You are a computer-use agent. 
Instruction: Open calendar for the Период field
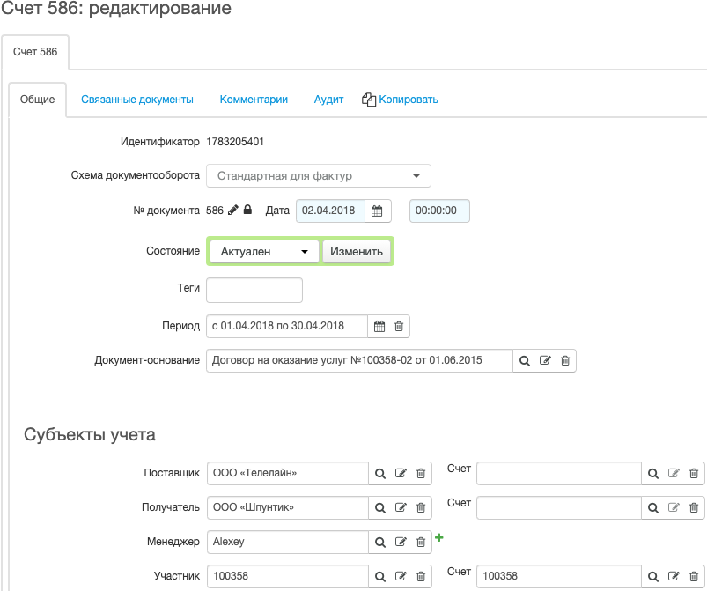pyautogui.click(x=379, y=326)
